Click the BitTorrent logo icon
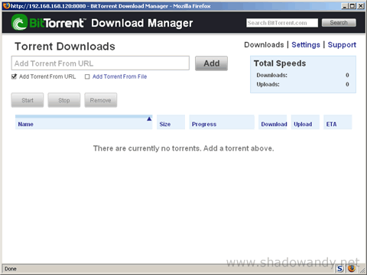The width and height of the screenshot is (367, 275). [x=20, y=22]
